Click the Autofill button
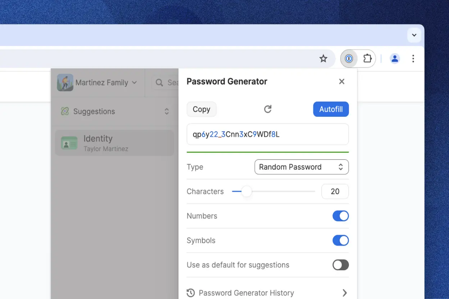The height and width of the screenshot is (299, 449). (x=331, y=109)
